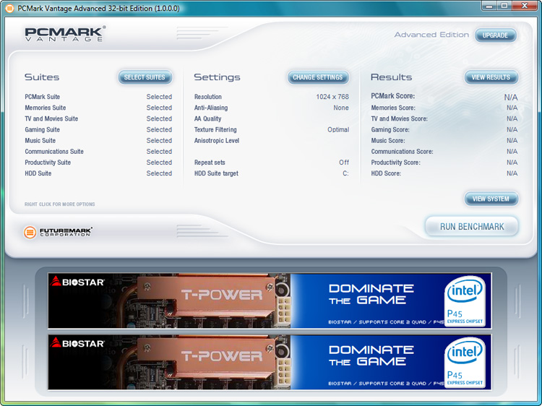Click the Futuremark Corporation orange logo icon
The height and width of the screenshot is (406, 542).
(30, 232)
